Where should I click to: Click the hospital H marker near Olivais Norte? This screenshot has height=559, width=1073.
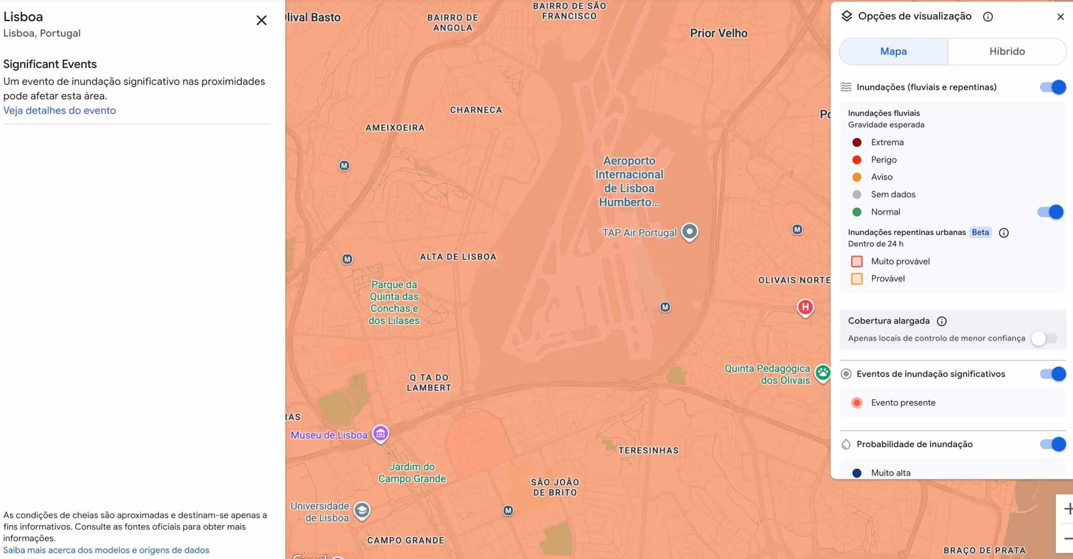coord(805,307)
